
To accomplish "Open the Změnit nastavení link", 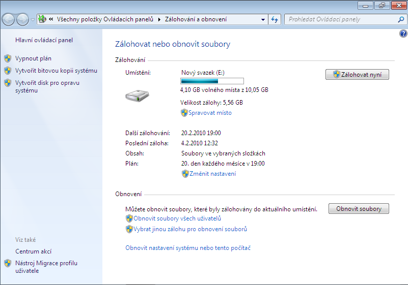I will click(x=212, y=174).
